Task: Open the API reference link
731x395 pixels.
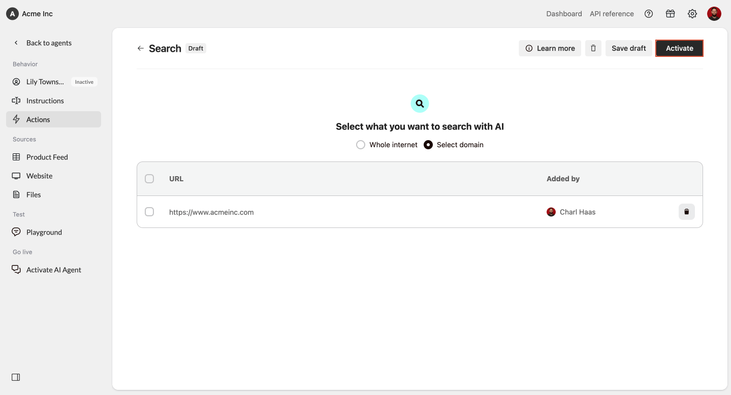Action: point(612,14)
